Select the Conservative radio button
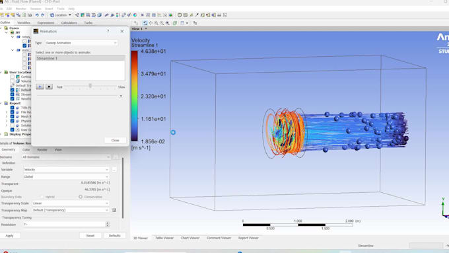This screenshot has width=449, height=253. pos(81,197)
